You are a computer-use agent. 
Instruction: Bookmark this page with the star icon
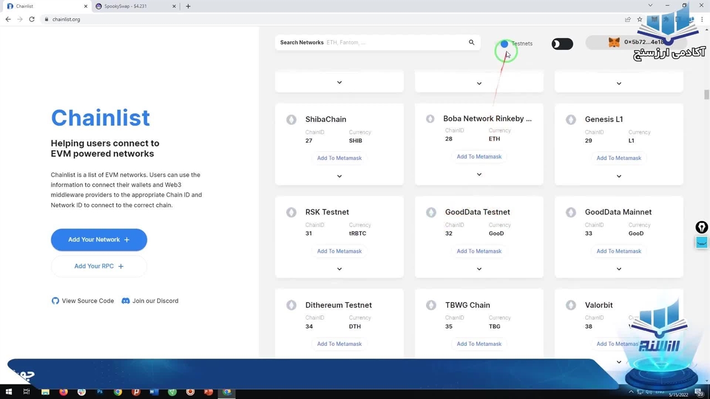[x=640, y=19]
